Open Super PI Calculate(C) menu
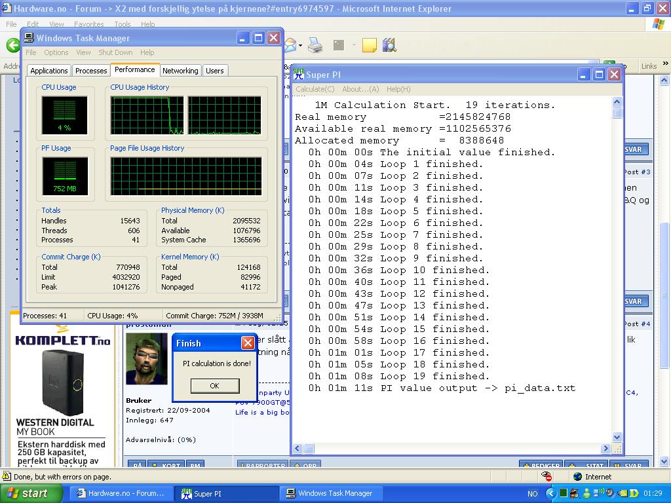This screenshot has height=503, width=671. coord(315,89)
